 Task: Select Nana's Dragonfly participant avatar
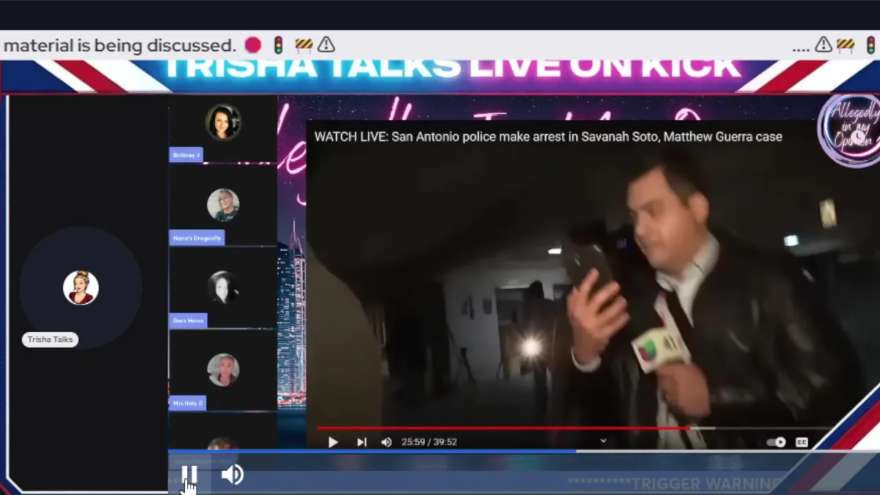tap(223, 205)
